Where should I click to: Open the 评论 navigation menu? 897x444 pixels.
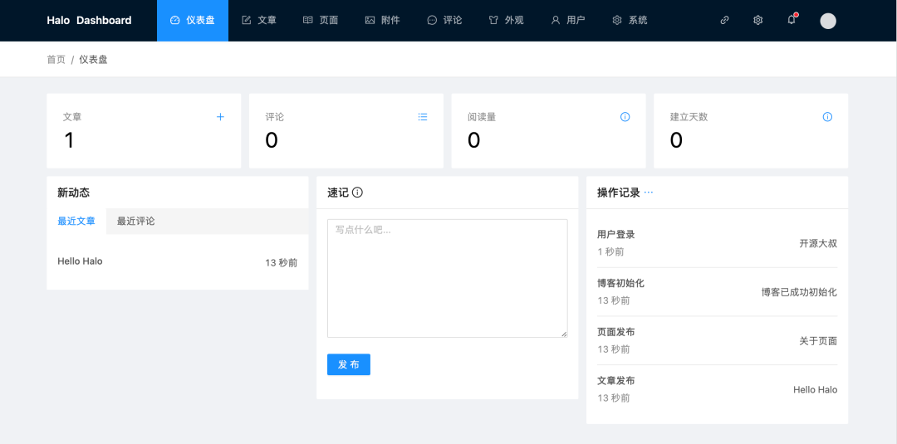444,21
